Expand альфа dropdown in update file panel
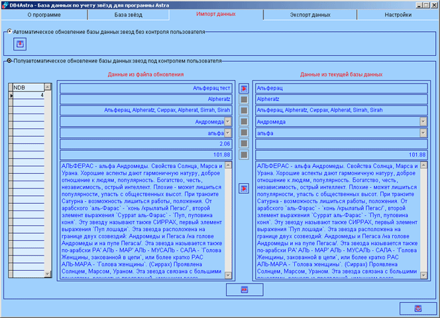Viewport: 440px width, 318px height. click(228, 133)
